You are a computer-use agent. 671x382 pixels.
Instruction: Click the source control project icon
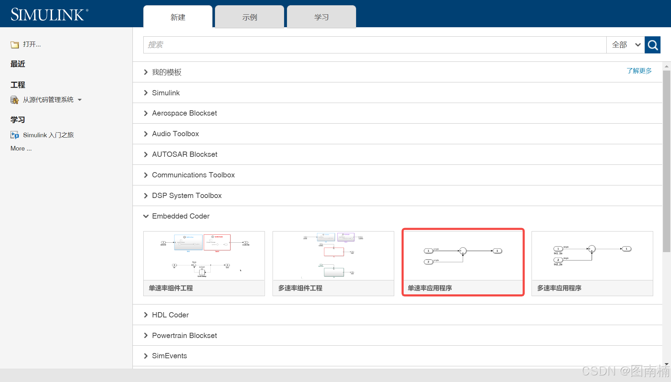15,100
